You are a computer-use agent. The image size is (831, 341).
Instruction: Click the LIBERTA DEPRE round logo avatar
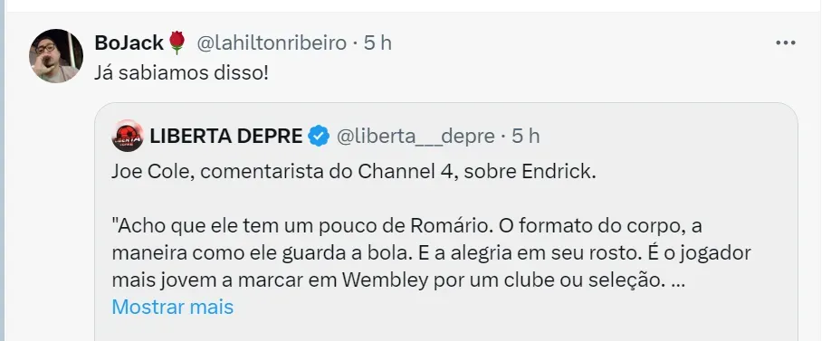128,136
